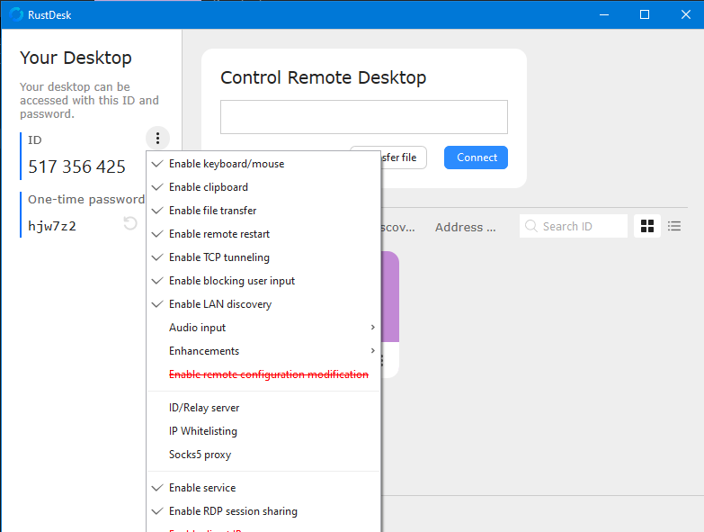
Task: Toggle Enable LAN discovery option
Action: point(263,304)
